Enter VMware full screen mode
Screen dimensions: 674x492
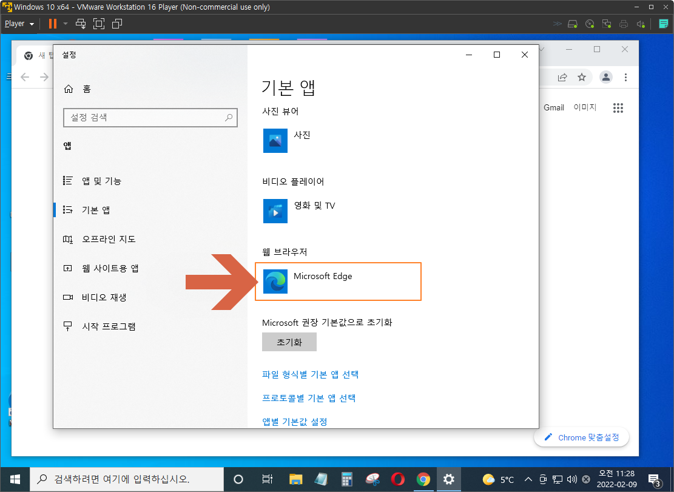click(99, 24)
